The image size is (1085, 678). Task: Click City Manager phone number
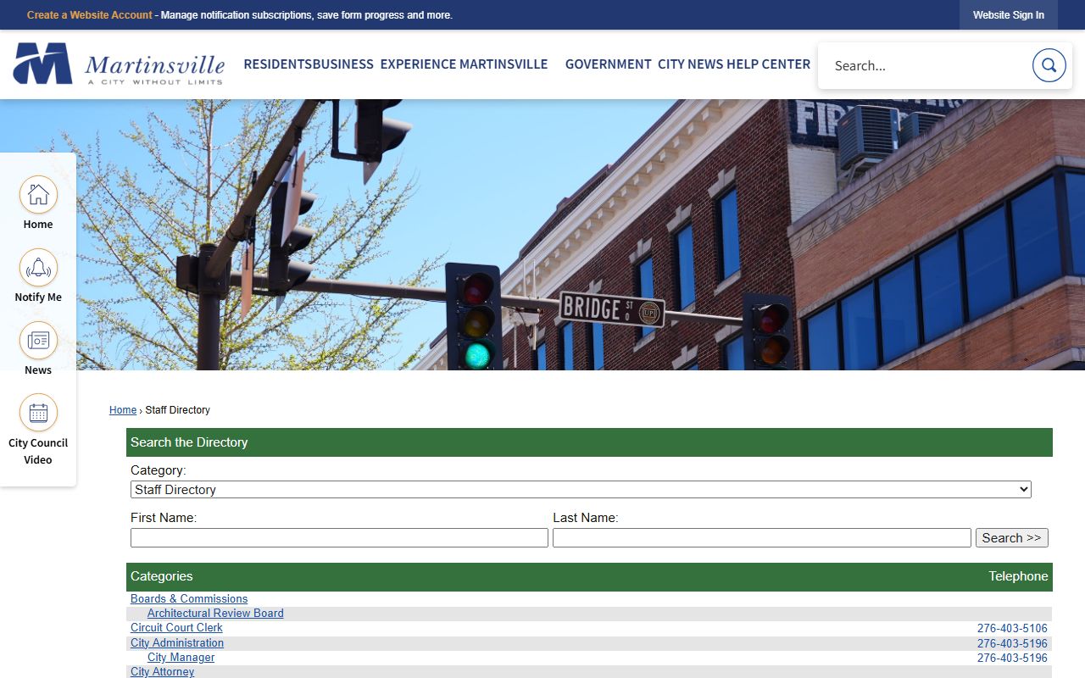[x=1012, y=658]
